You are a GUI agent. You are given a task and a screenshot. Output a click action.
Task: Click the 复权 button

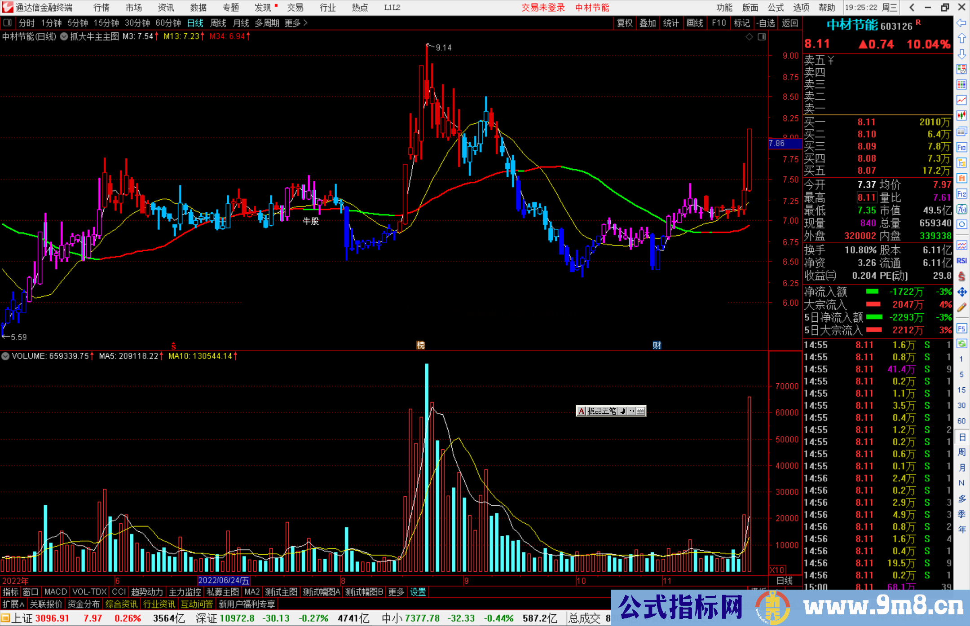pos(624,23)
